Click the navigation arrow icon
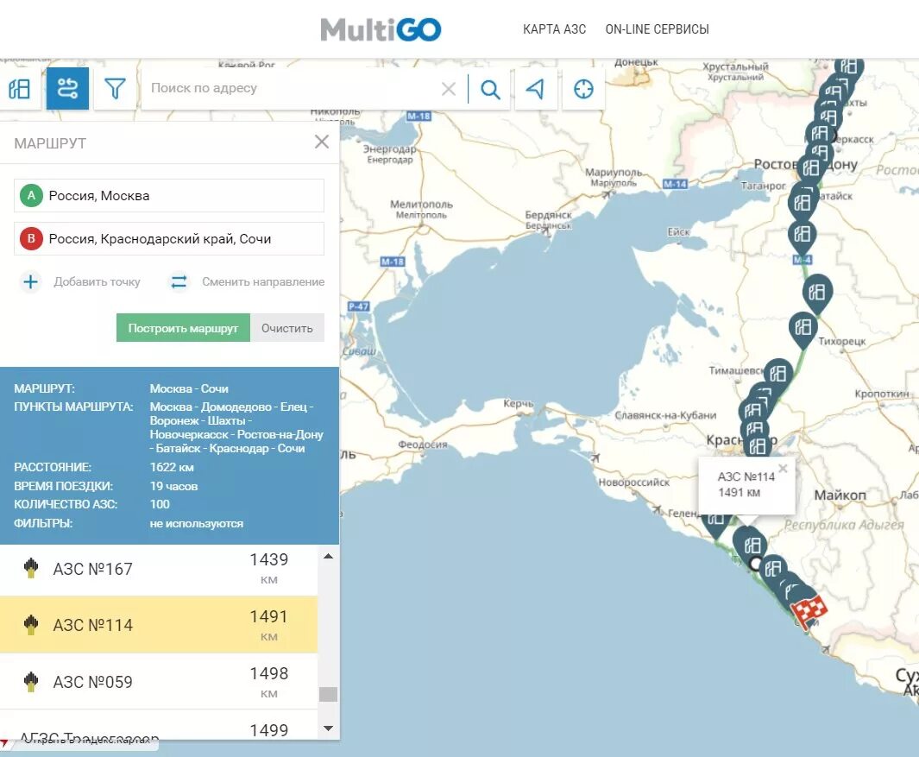Screen dimensions: 919x757 pos(535,89)
